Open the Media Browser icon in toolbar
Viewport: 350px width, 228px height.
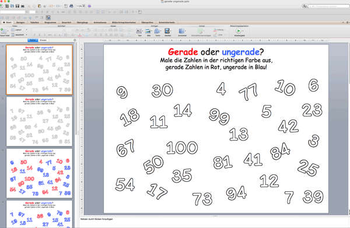tap(71, 6)
